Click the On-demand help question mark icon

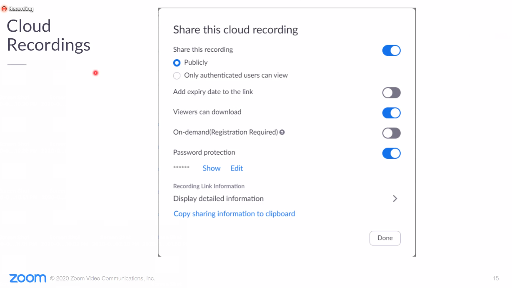tap(282, 132)
